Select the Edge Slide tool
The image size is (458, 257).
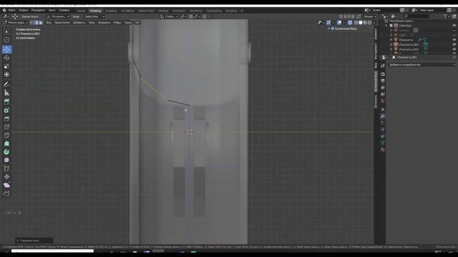[x=6, y=168]
